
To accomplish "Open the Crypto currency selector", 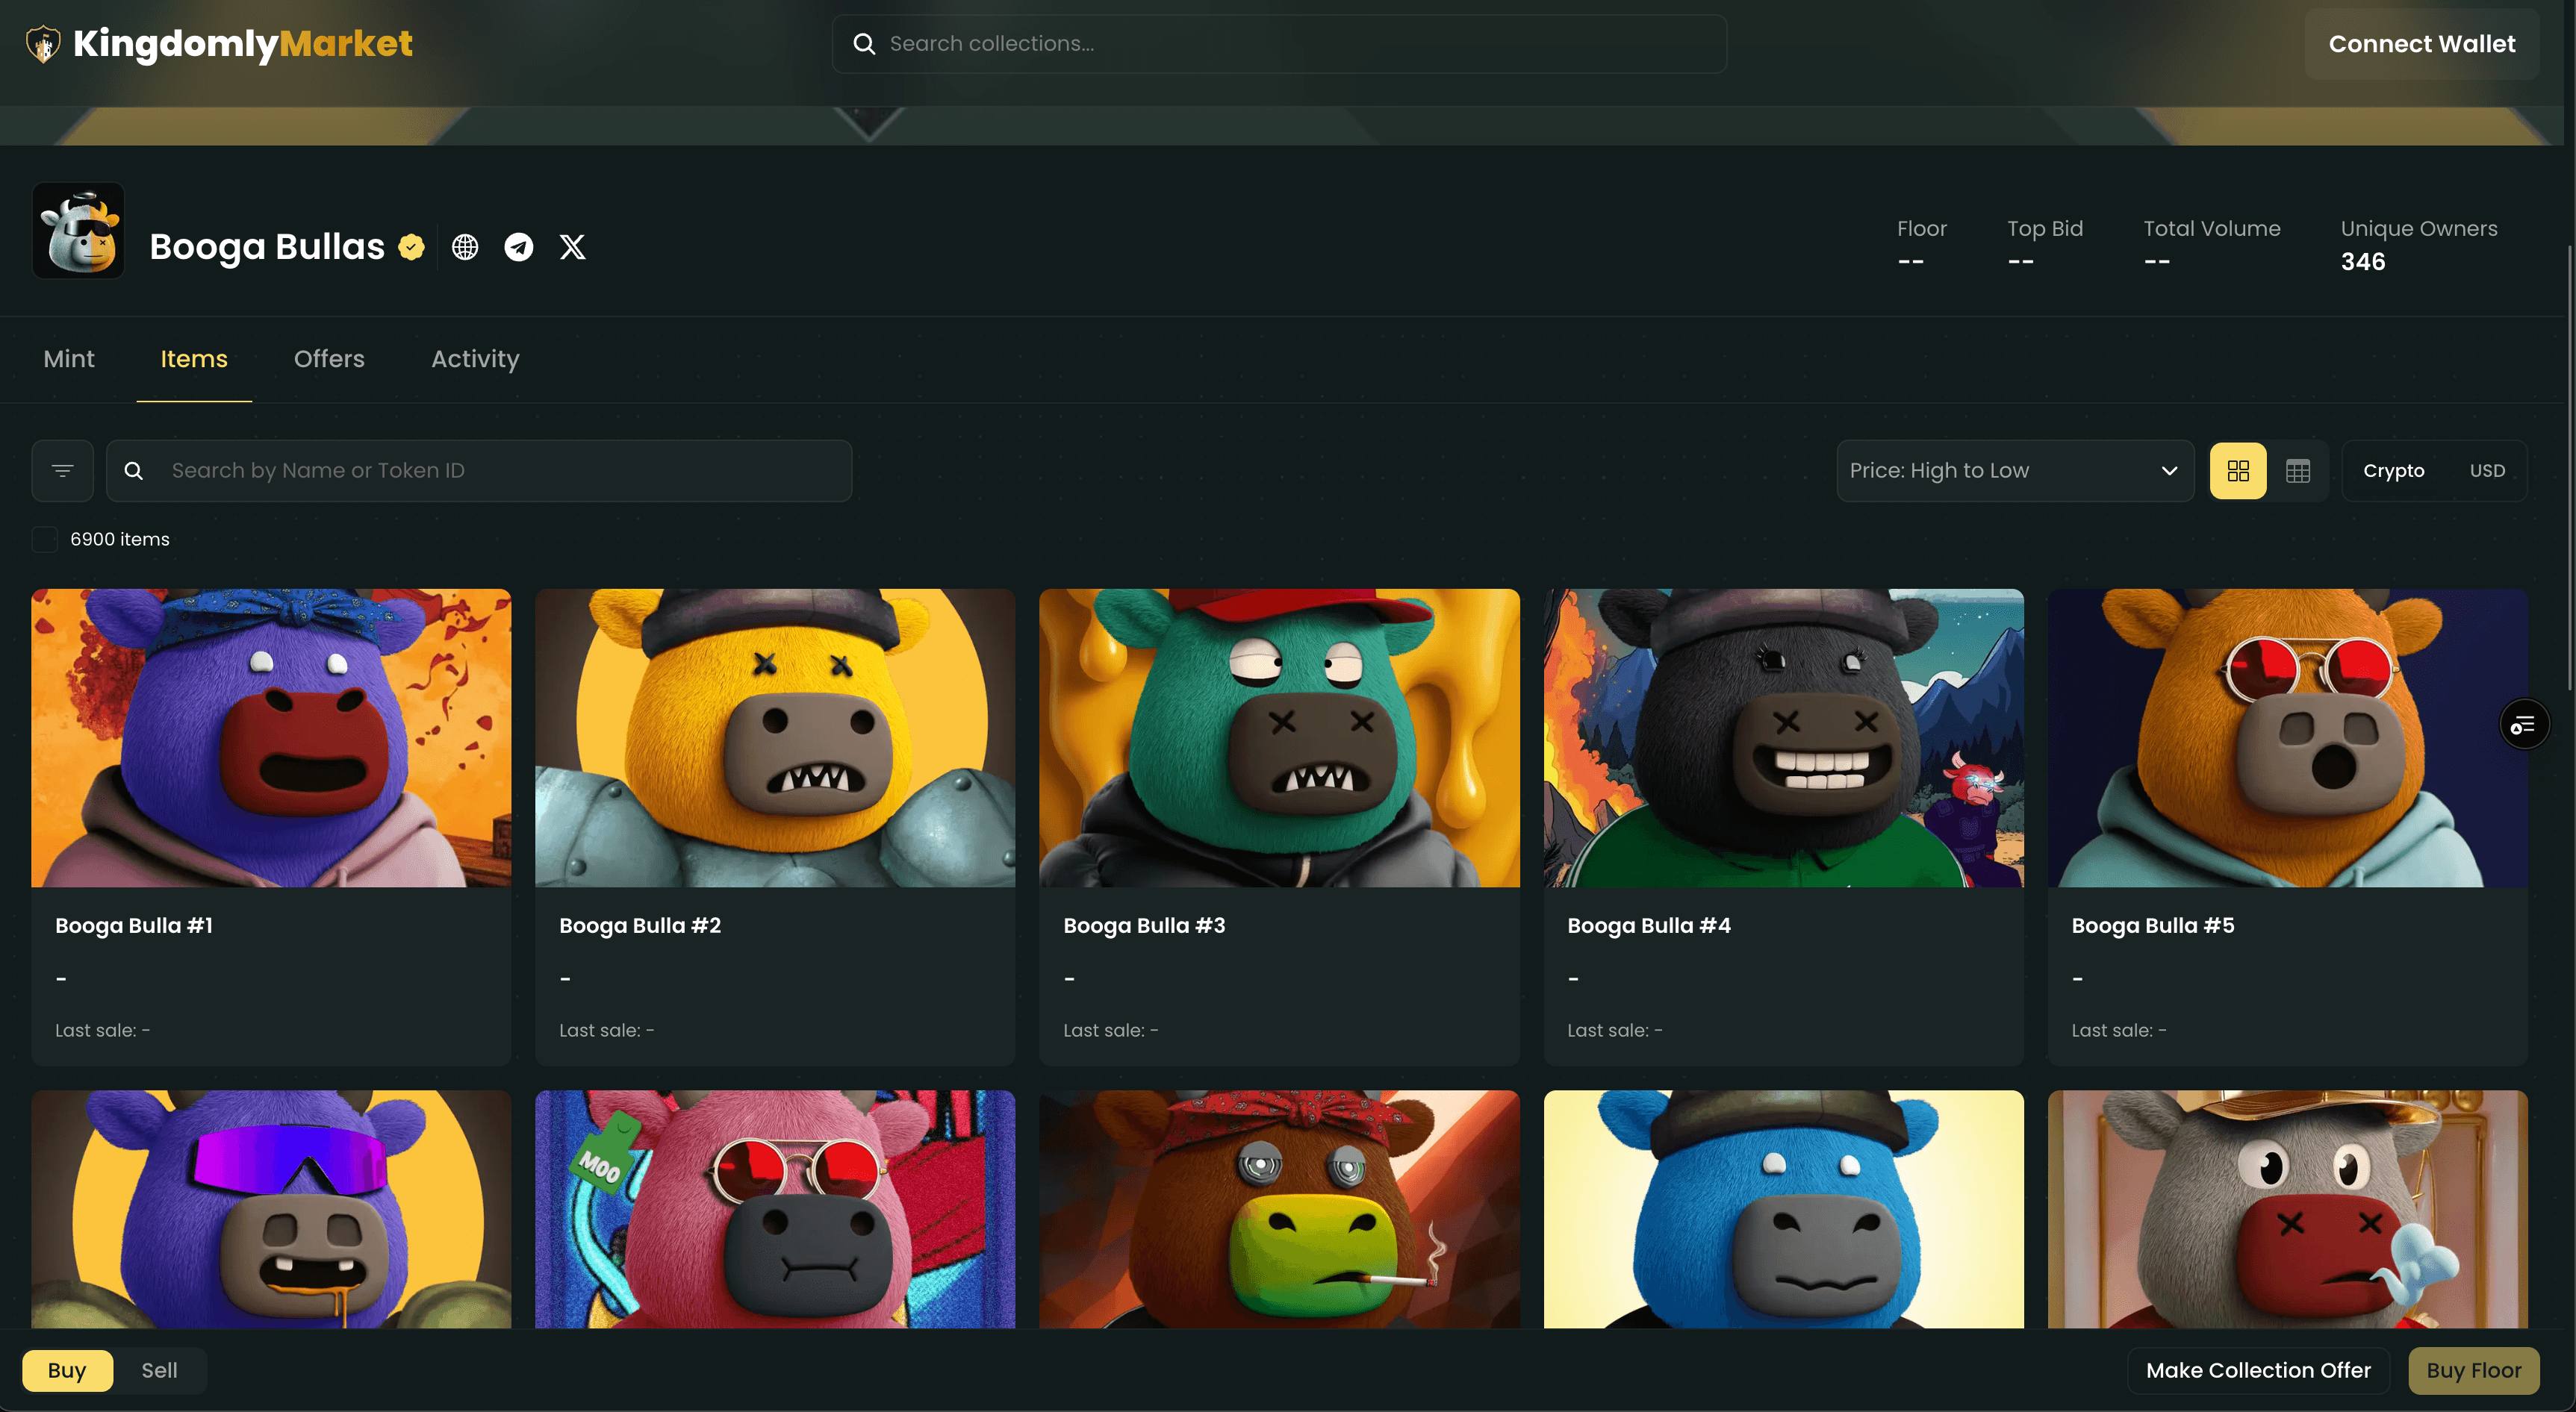I will click(2394, 469).
